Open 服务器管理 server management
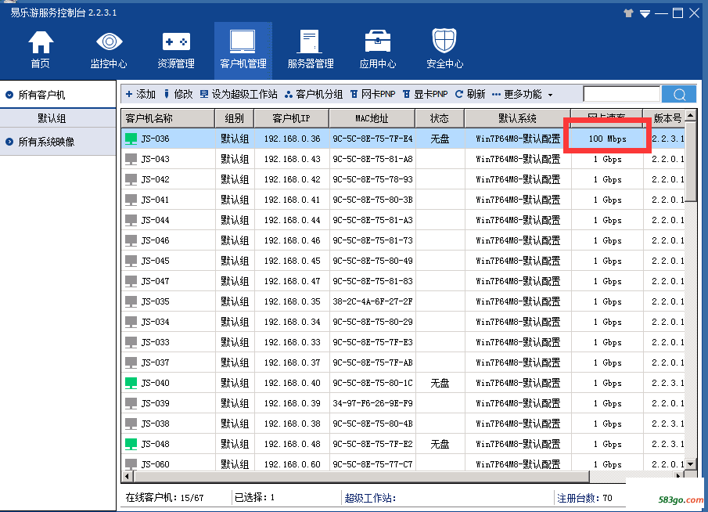708x512 pixels. tap(311, 49)
